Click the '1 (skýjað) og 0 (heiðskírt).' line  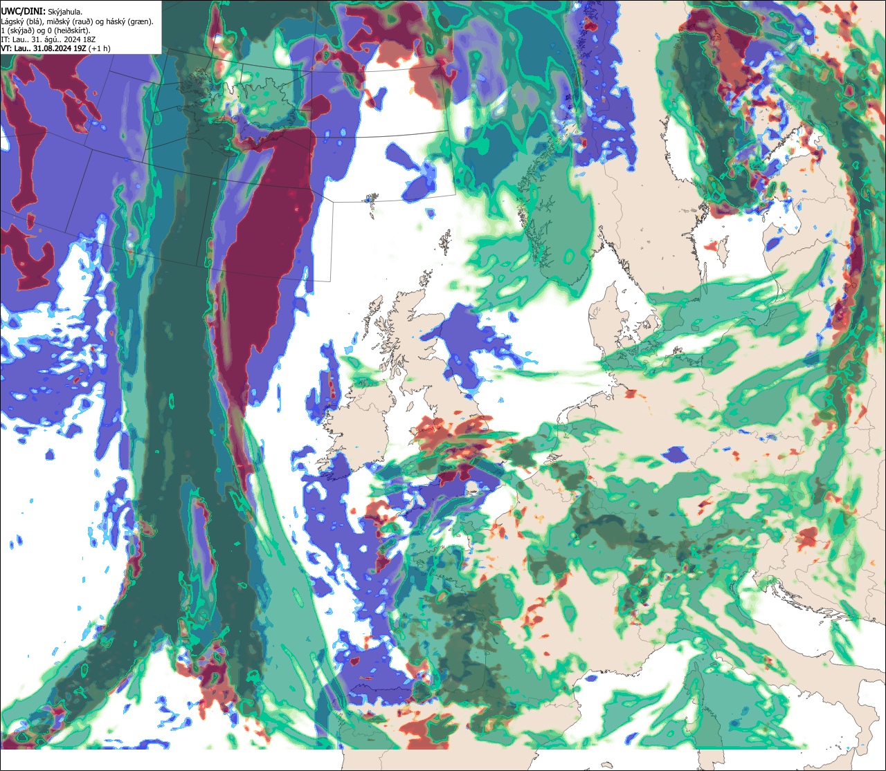46,30
